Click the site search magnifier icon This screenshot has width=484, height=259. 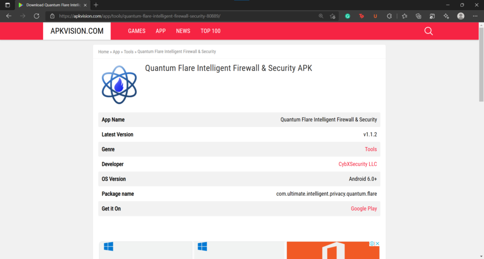(x=428, y=31)
